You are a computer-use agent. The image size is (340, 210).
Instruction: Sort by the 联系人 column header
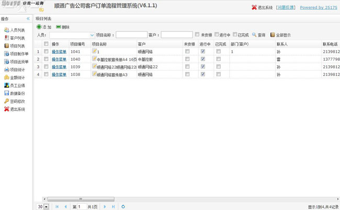pyautogui.click(x=298, y=44)
